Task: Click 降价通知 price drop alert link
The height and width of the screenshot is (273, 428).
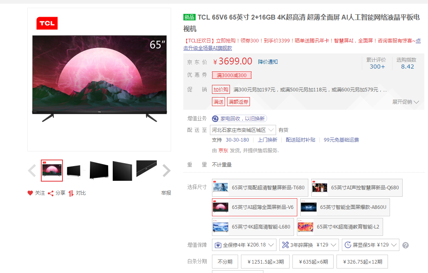Action: point(268,62)
